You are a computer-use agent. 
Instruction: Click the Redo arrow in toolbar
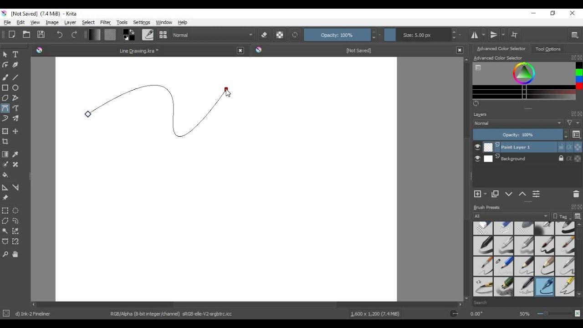[x=74, y=35]
